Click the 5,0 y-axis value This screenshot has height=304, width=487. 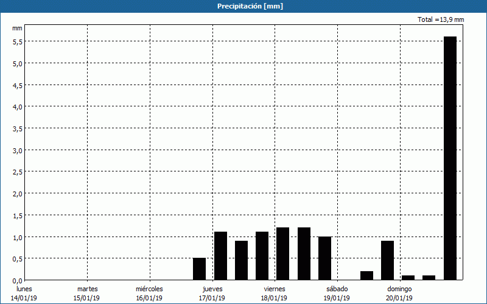click(x=18, y=64)
